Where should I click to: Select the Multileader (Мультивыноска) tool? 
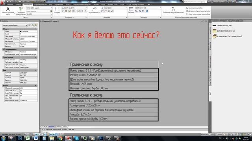coord(94,10)
